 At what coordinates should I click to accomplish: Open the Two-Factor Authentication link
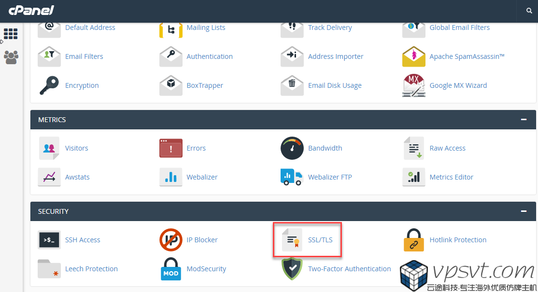tap(349, 269)
